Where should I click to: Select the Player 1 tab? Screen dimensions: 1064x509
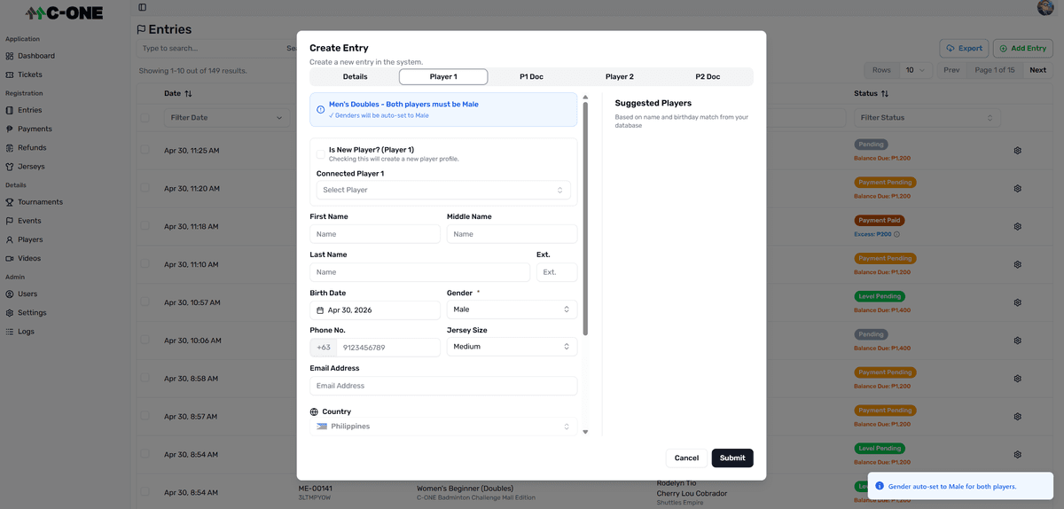tap(443, 77)
